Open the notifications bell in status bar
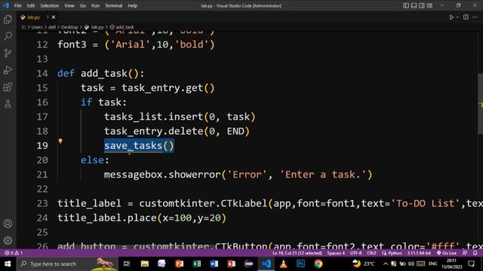Screen dimensions: 483x271 tap(475, 253)
